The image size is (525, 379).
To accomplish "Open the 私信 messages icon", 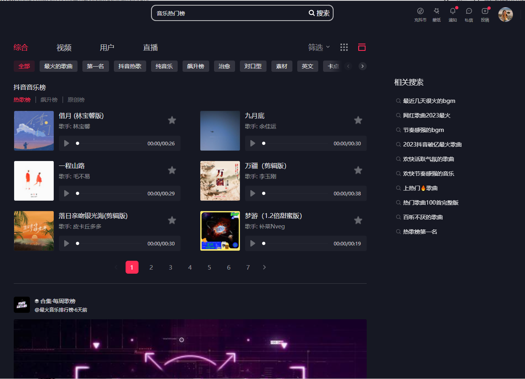I will click(469, 11).
